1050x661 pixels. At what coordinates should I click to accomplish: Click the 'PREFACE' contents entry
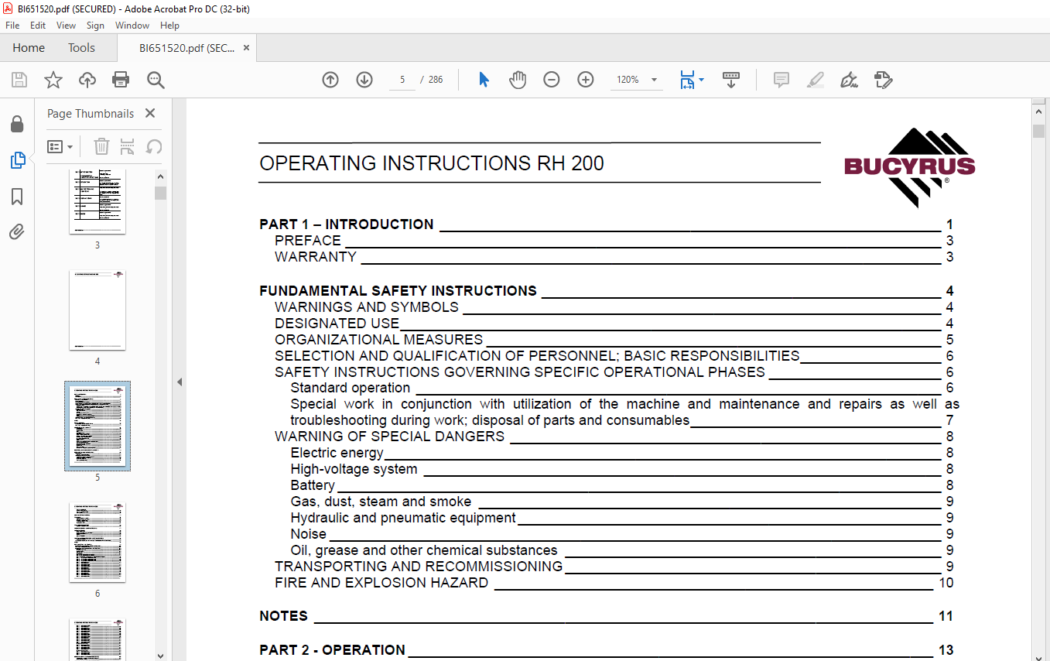click(x=307, y=241)
